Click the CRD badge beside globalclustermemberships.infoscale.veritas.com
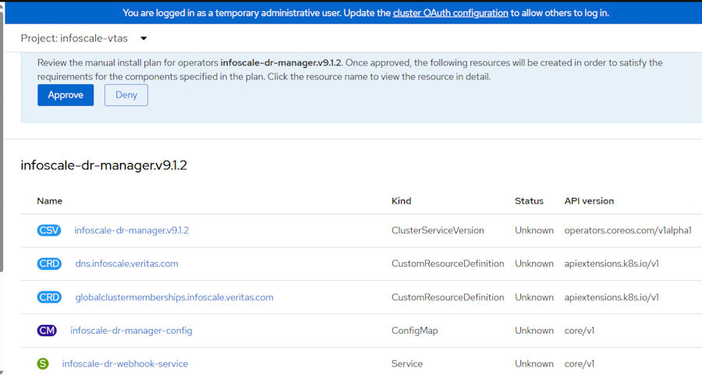The height and width of the screenshot is (375, 702). coord(49,297)
